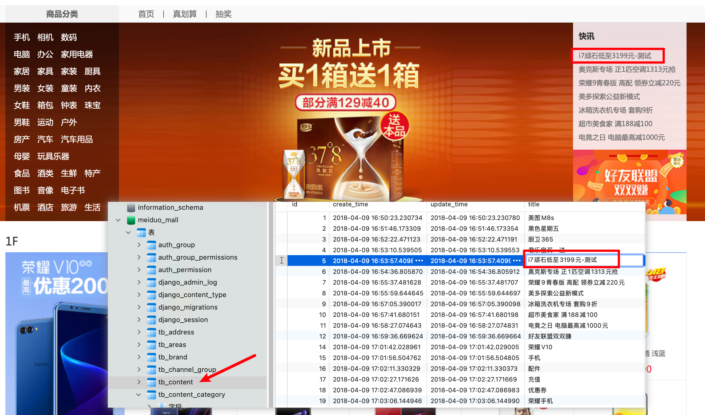Image resolution: width=705 pixels, height=415 pixels.
Task: Click the information_schema database icon
Action: coord(131,207)
